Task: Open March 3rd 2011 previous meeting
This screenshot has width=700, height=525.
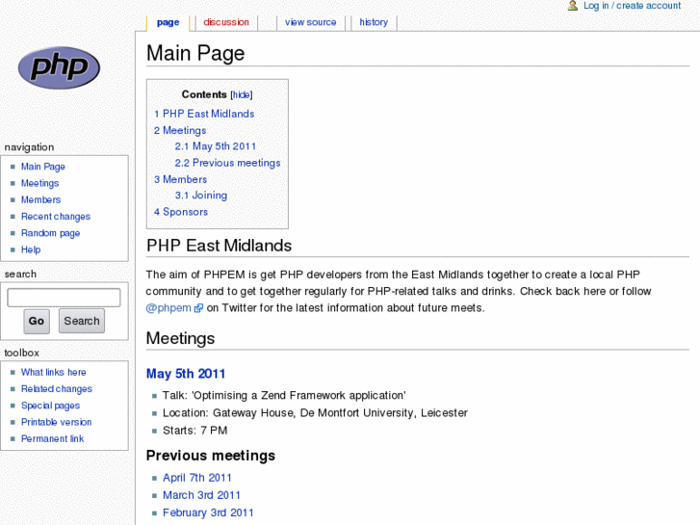Action: (201, 495)
